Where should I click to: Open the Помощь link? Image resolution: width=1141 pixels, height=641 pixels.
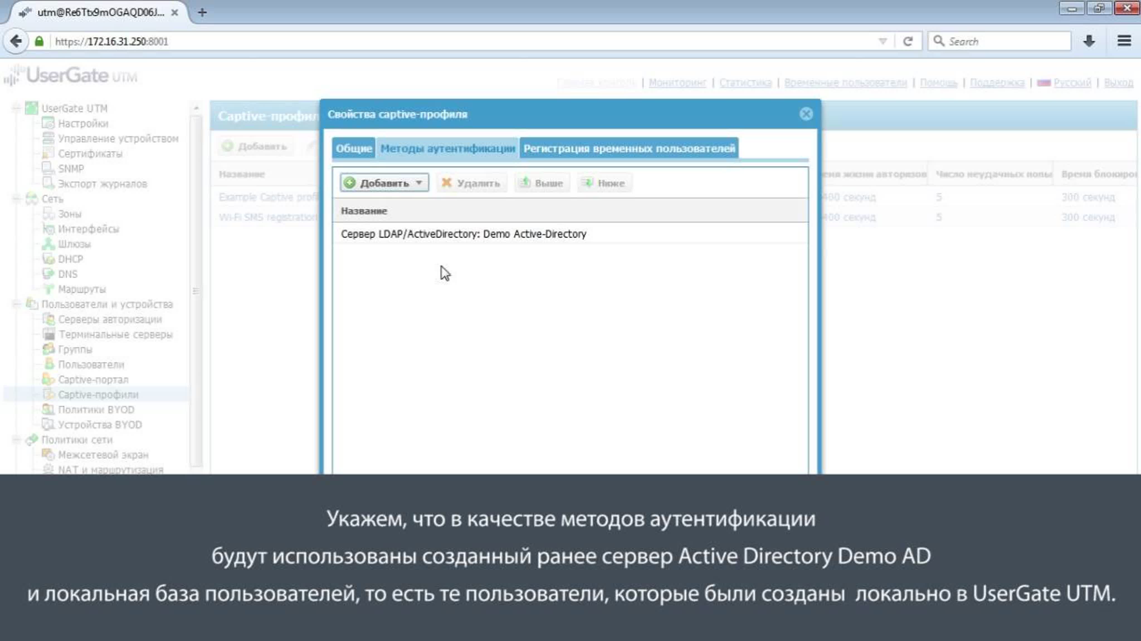click(938, 83)
